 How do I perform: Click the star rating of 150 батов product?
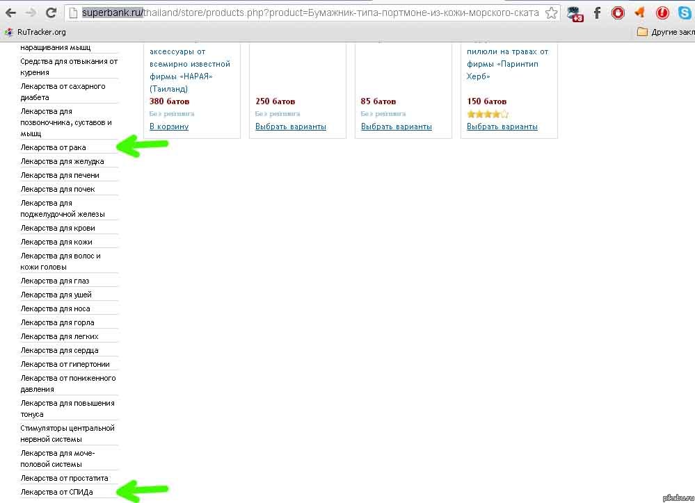coord(488,114)
